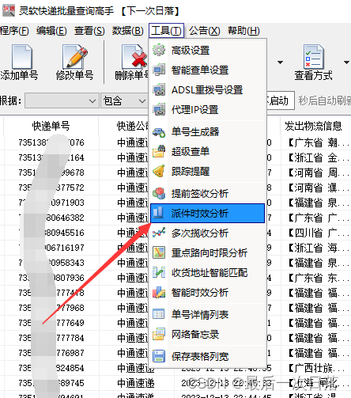The width and height of the screenshot is (351, 398).
Task: Click the icon beside 收货地址智能匹配
Action: [159, 272]
